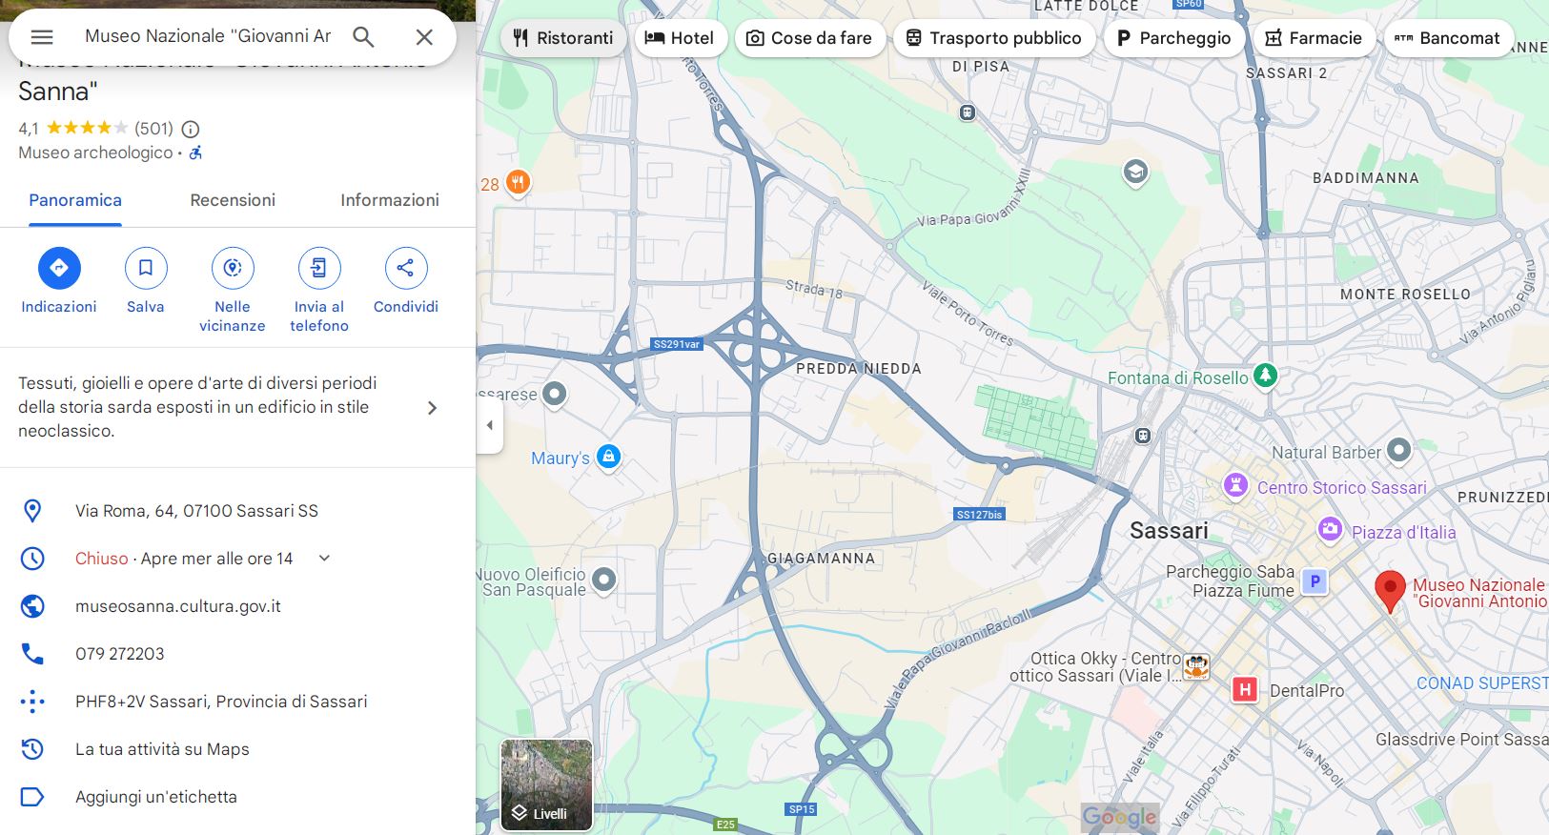Share the place via Condividi icon
The image size is (1549, 835).
tap(406, 268)
